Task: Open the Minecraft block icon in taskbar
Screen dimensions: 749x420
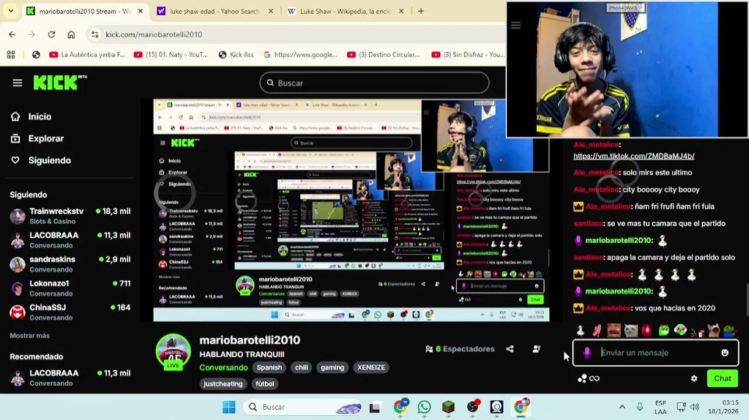Action: click(x=448, y=407)
